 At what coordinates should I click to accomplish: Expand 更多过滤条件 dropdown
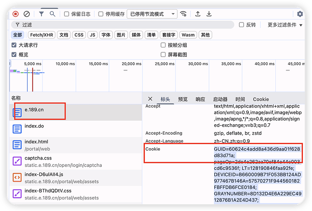coord(285,25)
